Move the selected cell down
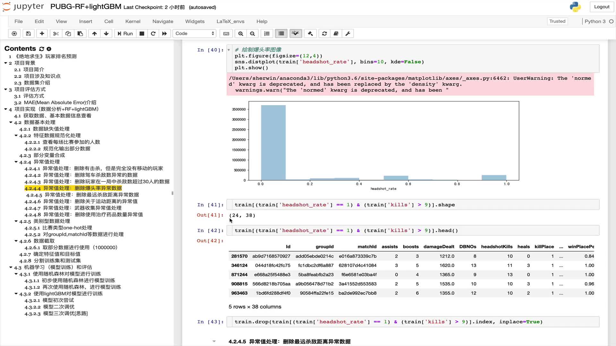 click(x=106, y=33)
